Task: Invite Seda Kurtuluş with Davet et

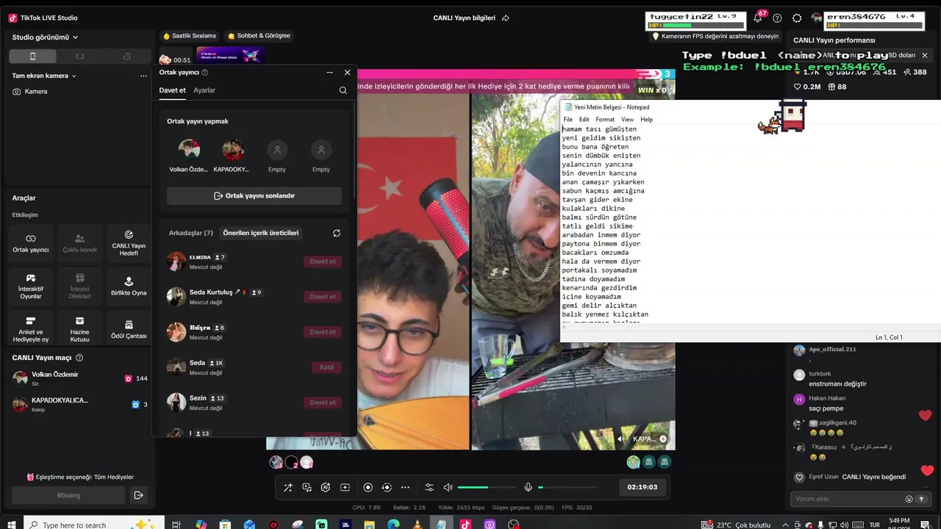Action: click(x=323, y=297)
